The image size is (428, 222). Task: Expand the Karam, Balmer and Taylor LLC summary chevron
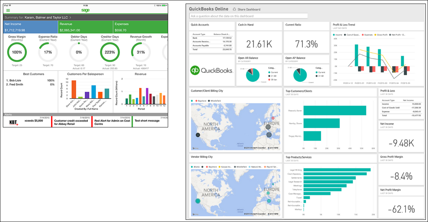[x=71, y=17]
